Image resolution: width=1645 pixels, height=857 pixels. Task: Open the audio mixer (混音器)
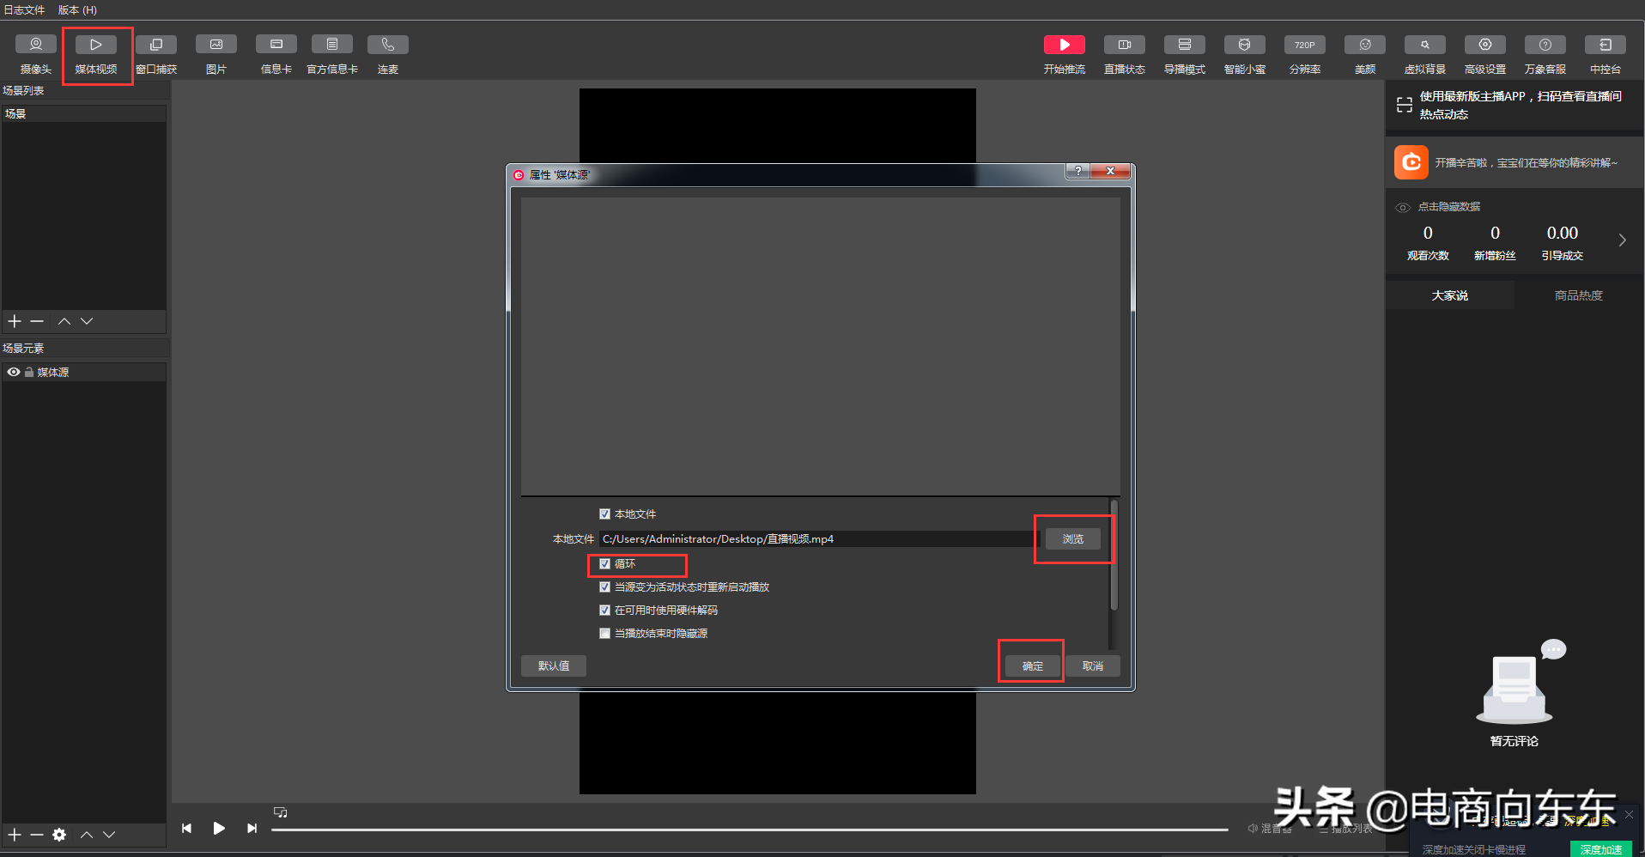click(1270, 829)
